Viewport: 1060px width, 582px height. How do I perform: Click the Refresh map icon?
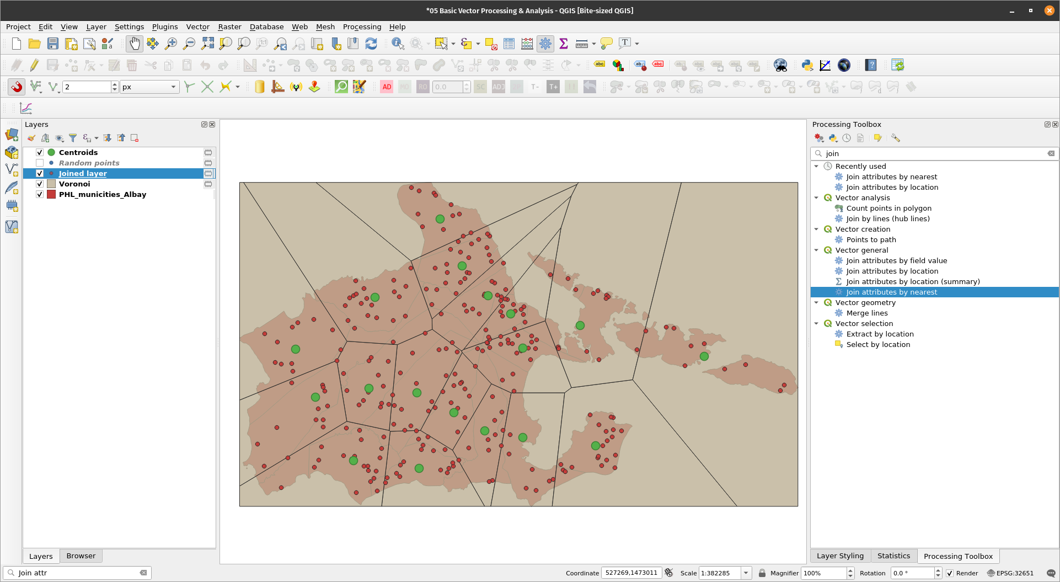371,44
